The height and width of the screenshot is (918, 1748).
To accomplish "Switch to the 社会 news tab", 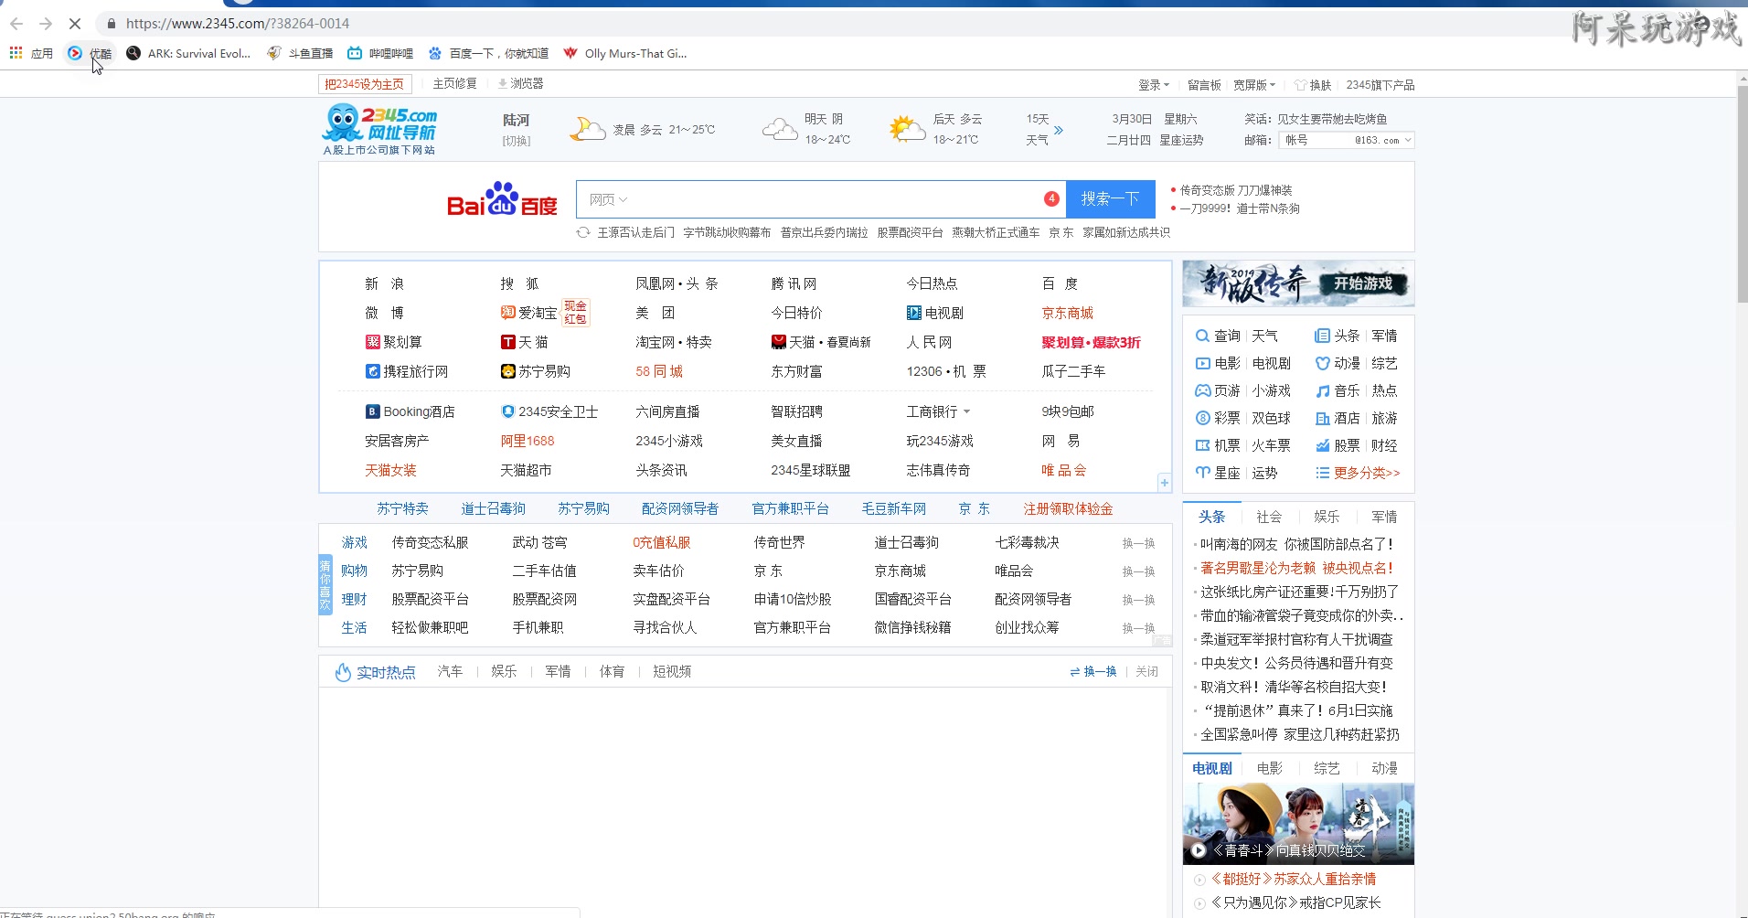I will point(1269,517).
